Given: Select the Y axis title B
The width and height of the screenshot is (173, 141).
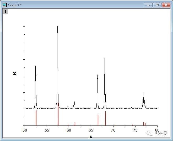Looking at the screenshot, I should coord(15,74).
